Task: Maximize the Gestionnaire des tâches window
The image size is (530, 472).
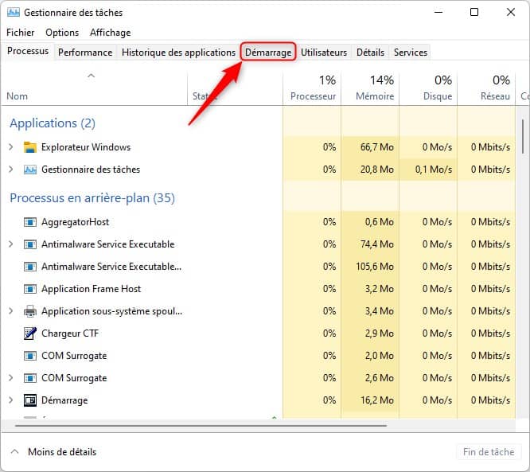Action: pos(474,12)
